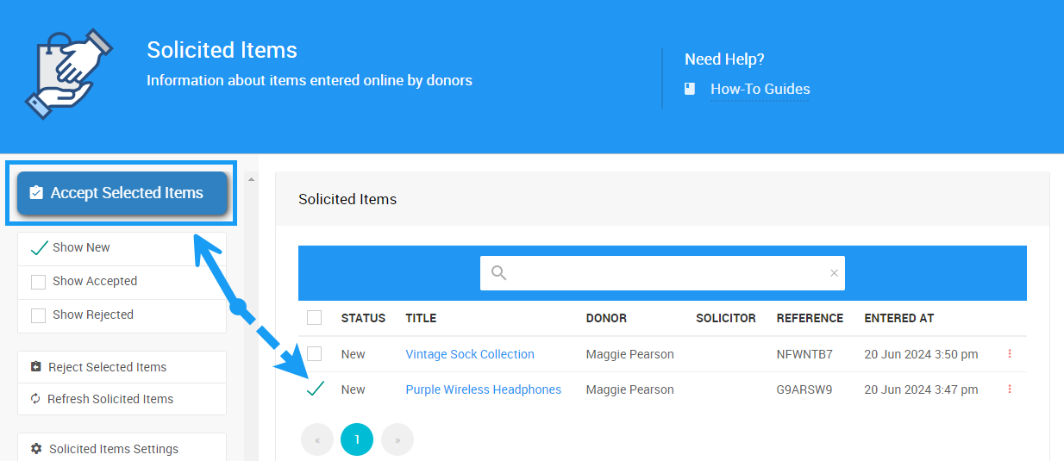Choose Reject Selected Items in sidebar
The image size is (1064, 461).
coord(107,367)
